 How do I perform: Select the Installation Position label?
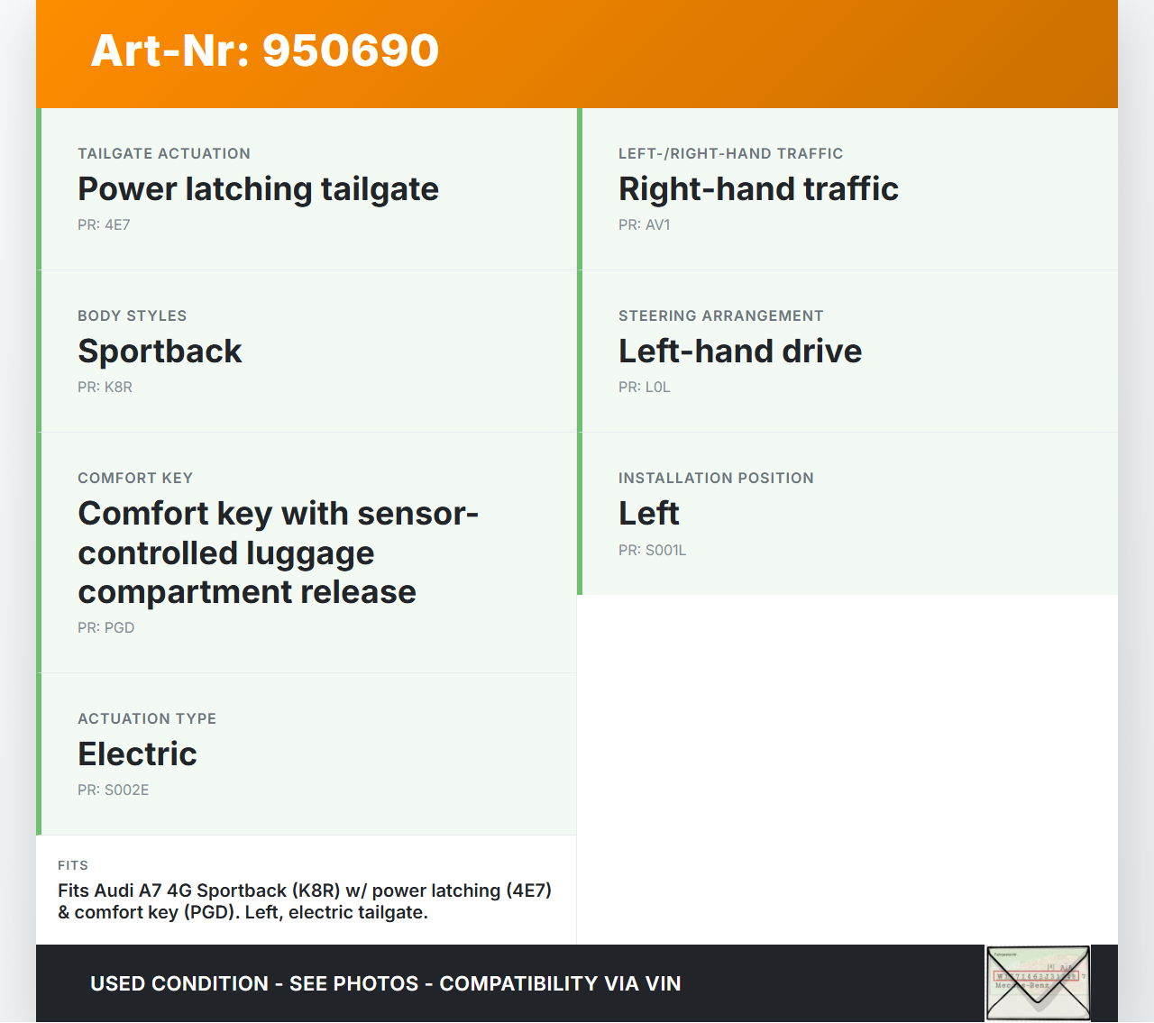[x=716, y=479]
